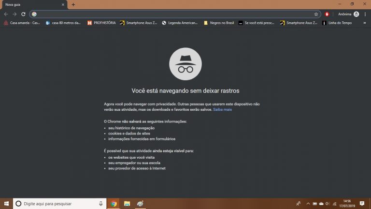Open Linha do Tempo bookmark

337,23
